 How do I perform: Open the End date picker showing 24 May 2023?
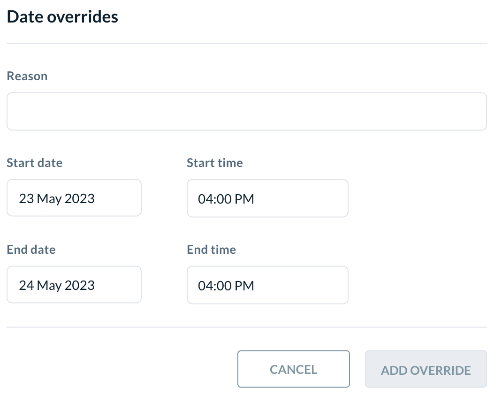point(74,284)
